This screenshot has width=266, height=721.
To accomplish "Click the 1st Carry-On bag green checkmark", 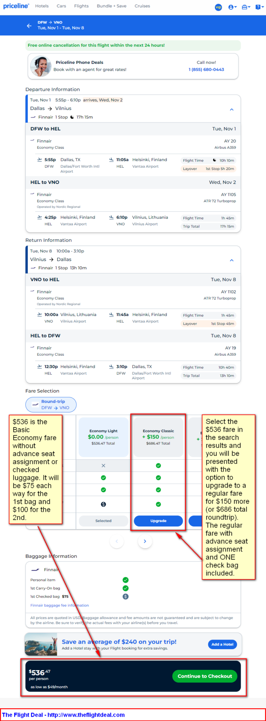I will click(125, 588).
